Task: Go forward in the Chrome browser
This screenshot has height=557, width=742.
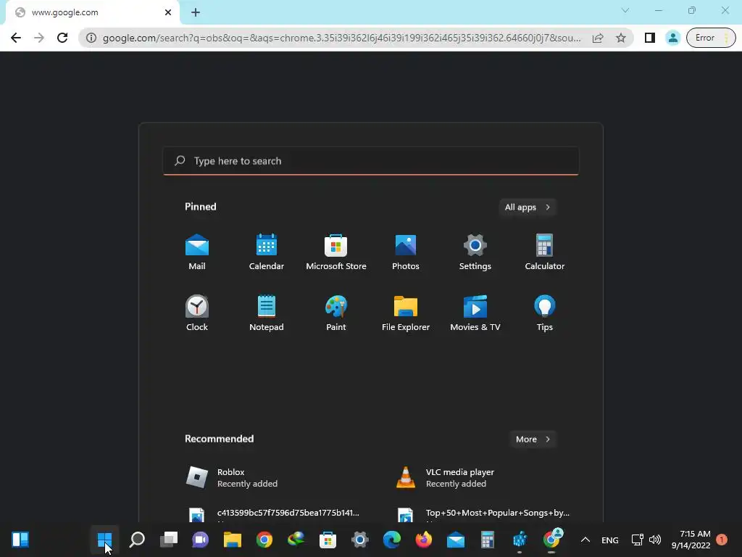Action: pos(39,38)
